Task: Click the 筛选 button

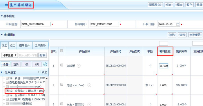Action: (x=172, y=35)
